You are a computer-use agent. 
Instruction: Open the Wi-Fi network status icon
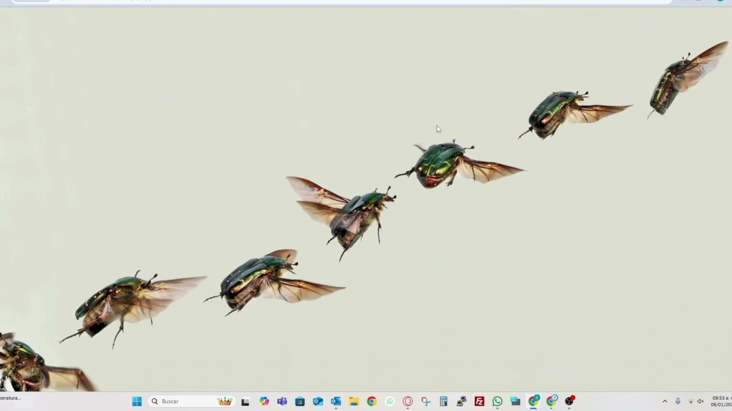click(690, 401)
